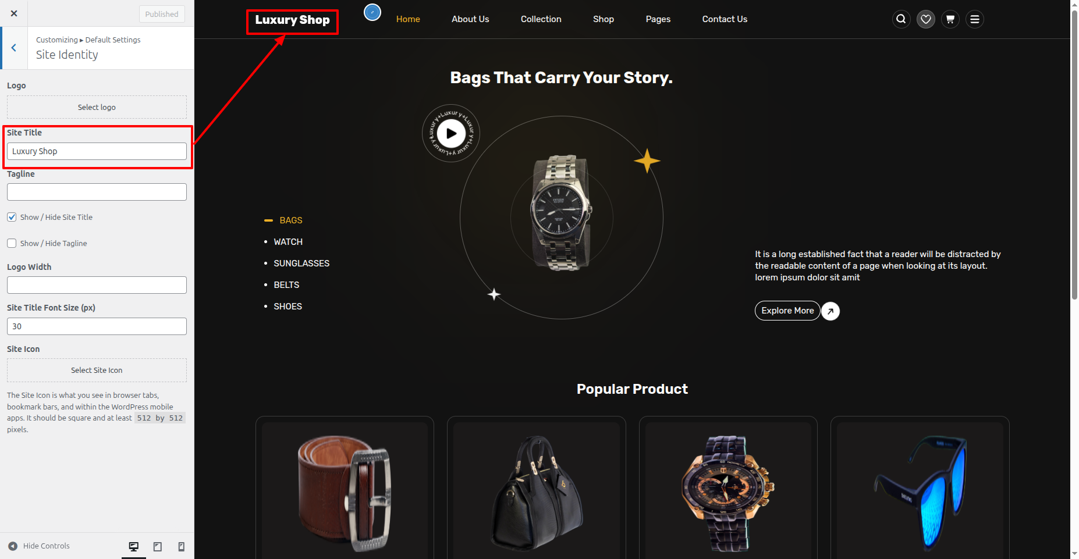1079x559 pixels.
Task: Open the shopping cart icon
Action: (950, 19)
